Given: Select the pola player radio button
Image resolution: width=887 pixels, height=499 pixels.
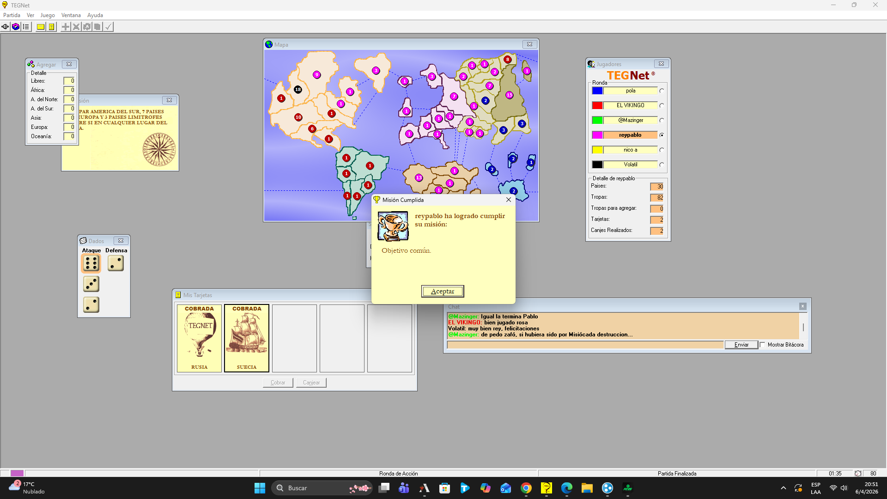Looking at the screenshot, I should [662, 91].
